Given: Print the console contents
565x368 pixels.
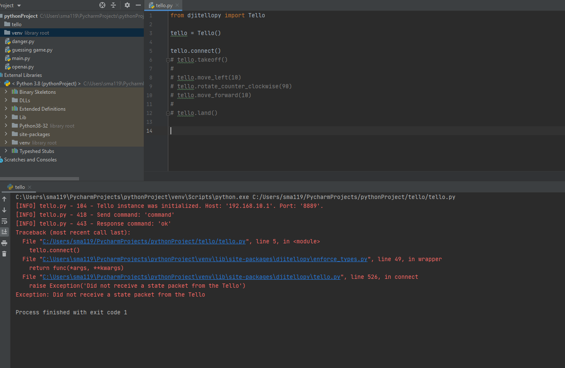Looking at the screenshot, I should pyautogui.click(x=4, y=243).
